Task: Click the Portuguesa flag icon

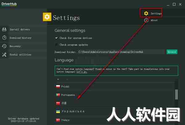Action: point(58,95)
